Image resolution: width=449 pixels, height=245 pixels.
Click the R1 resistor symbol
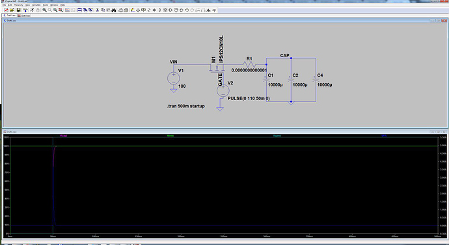250,64
